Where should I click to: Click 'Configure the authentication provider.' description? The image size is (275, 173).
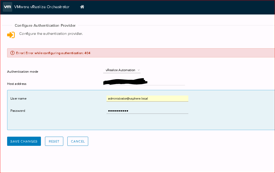tap(51, 34)
